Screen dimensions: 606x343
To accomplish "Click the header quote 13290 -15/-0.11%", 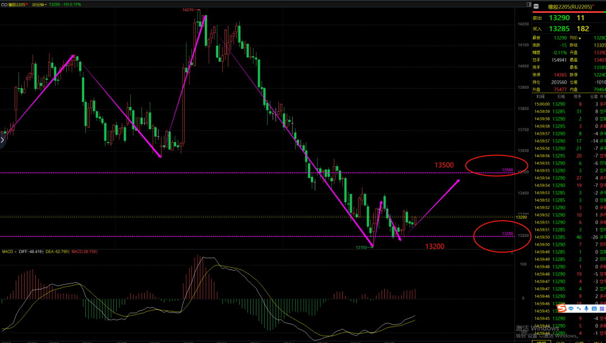I will coord(65,4).
